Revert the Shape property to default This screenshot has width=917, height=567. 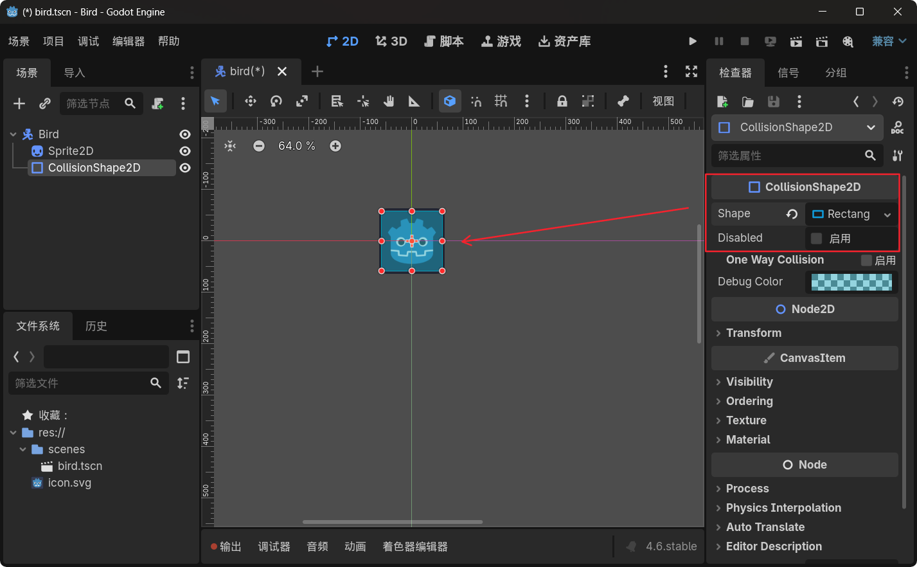[792, 214]
